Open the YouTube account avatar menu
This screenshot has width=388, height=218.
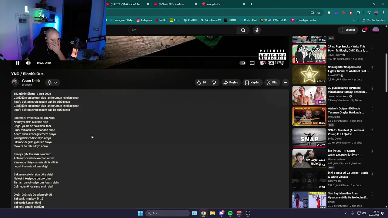376,30
